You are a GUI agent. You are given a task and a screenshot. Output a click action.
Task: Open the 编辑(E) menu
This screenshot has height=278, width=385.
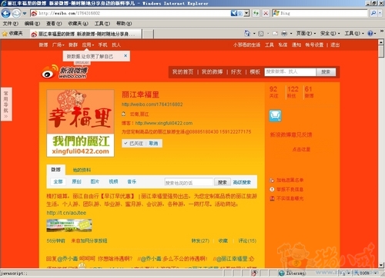(32, 24)
